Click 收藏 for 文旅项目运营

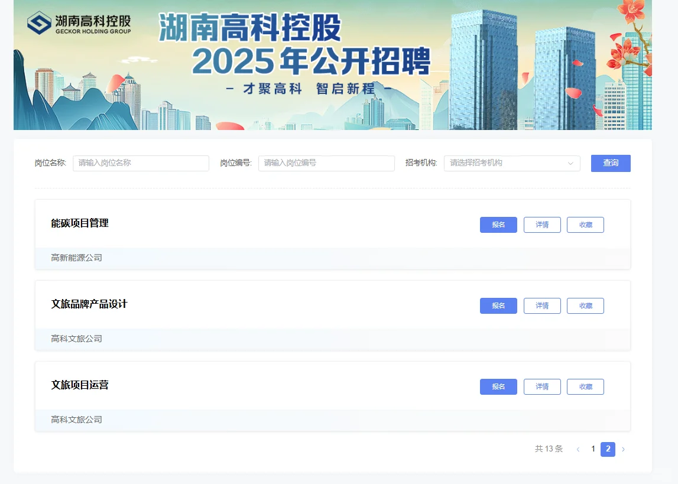pos(585,386)
